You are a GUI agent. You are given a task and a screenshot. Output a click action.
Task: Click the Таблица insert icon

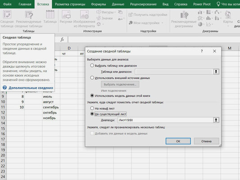(x=50, y=14)
